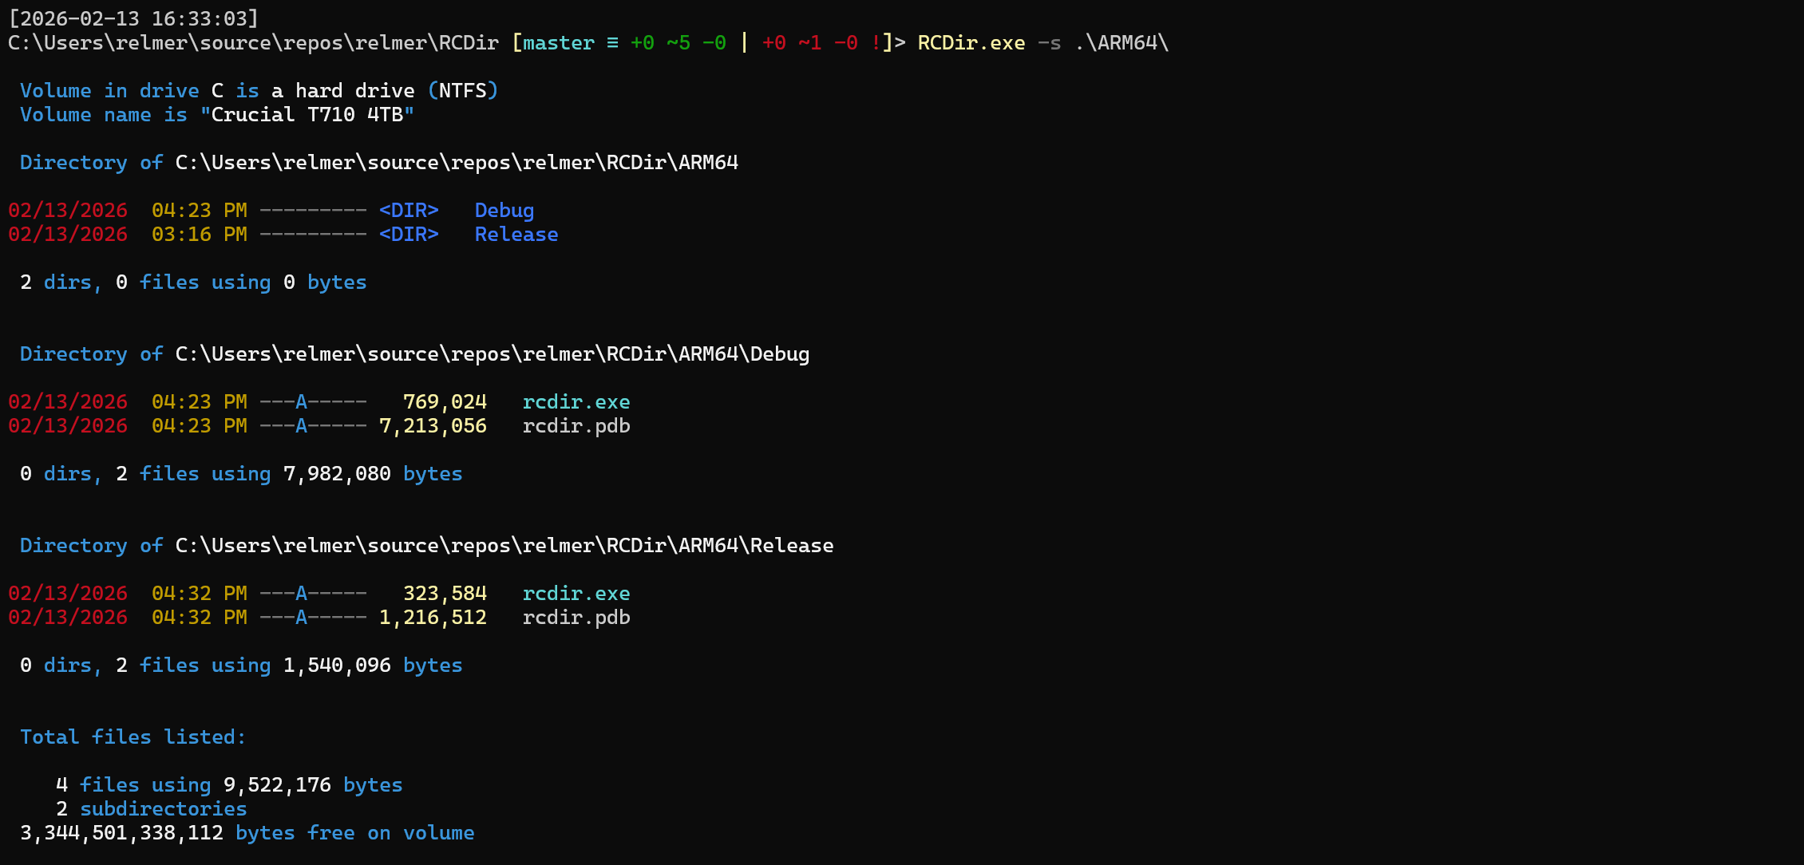Click the path ending in ARM64\Release
The image size is (1804, 865).
pyautogui.click(x=504, y=546)
